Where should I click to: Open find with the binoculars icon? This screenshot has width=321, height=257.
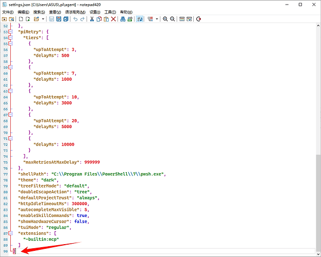pos(123,19)
